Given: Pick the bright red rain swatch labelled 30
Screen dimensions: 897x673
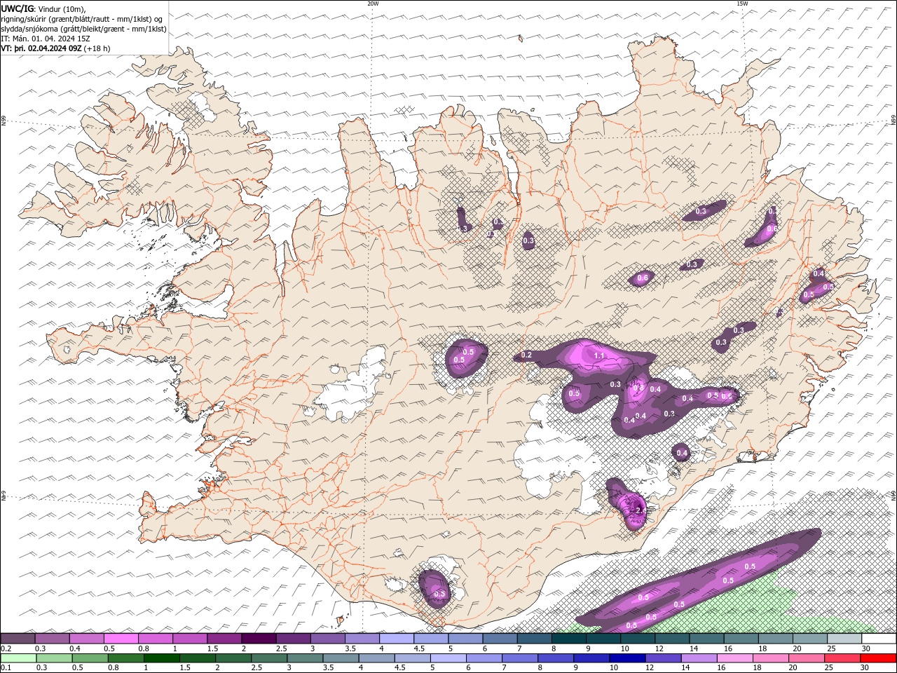Looking at the screenshot, I should click(879, 658).
